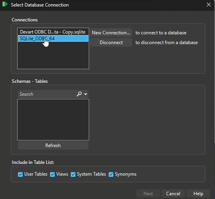Disable the System Tables checkbox
Screen dimensions: 215x199
tap(73, 174)
